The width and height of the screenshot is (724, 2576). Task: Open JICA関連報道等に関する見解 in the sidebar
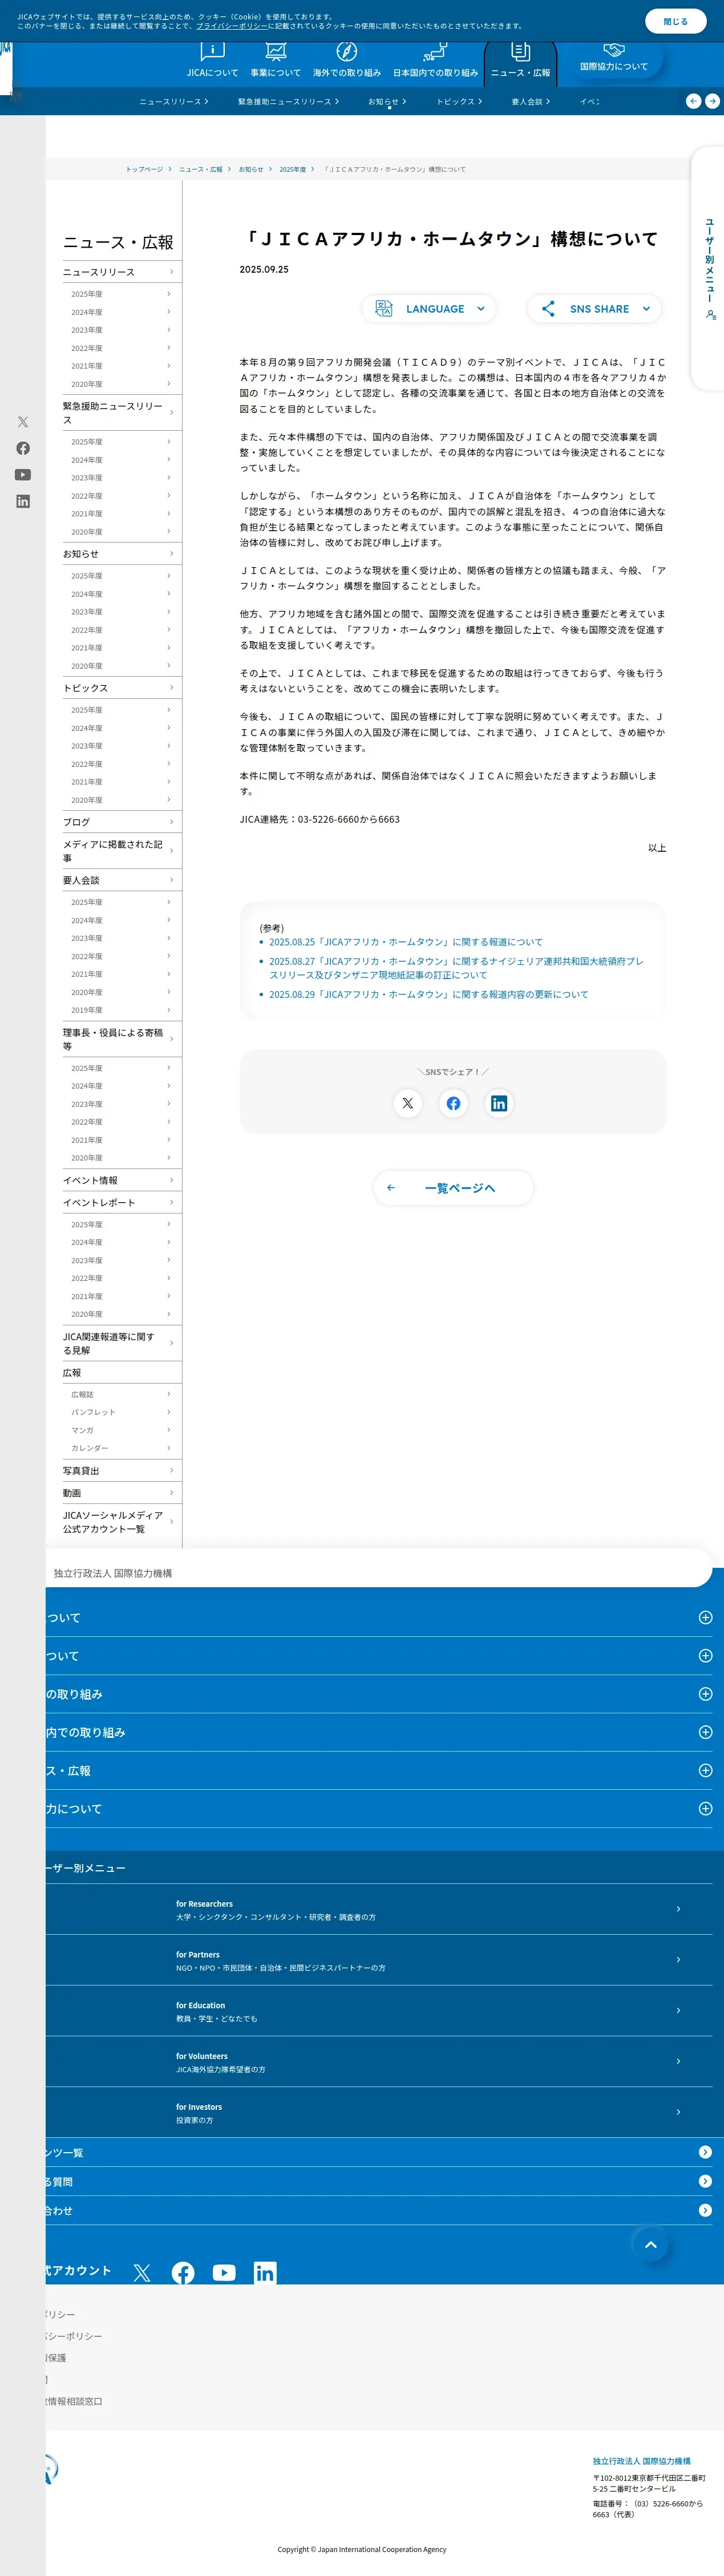(x=121, y=1343)
